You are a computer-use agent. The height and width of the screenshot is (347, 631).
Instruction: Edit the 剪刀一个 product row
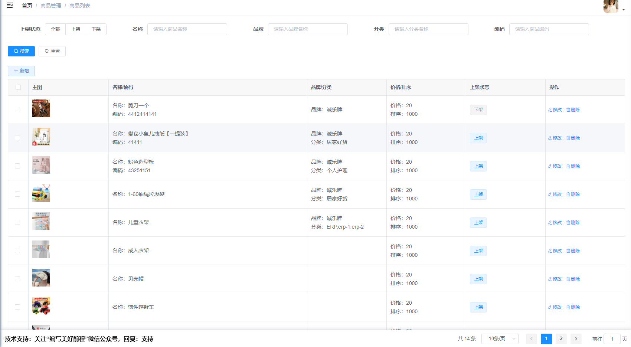click(555, 110)
